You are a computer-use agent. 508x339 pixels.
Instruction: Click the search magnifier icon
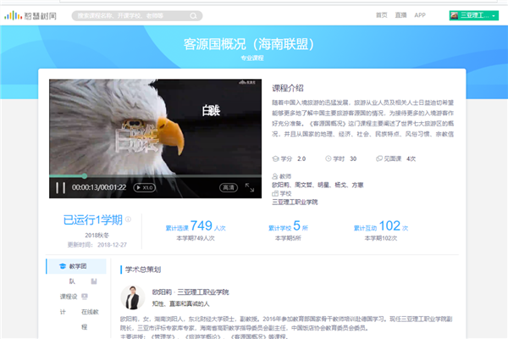[196, 15]
